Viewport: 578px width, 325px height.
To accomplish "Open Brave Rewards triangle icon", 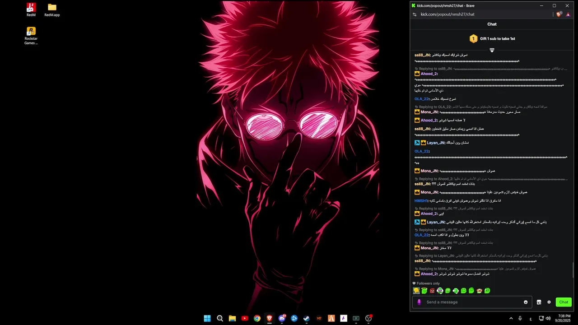I will pos(568,14).
